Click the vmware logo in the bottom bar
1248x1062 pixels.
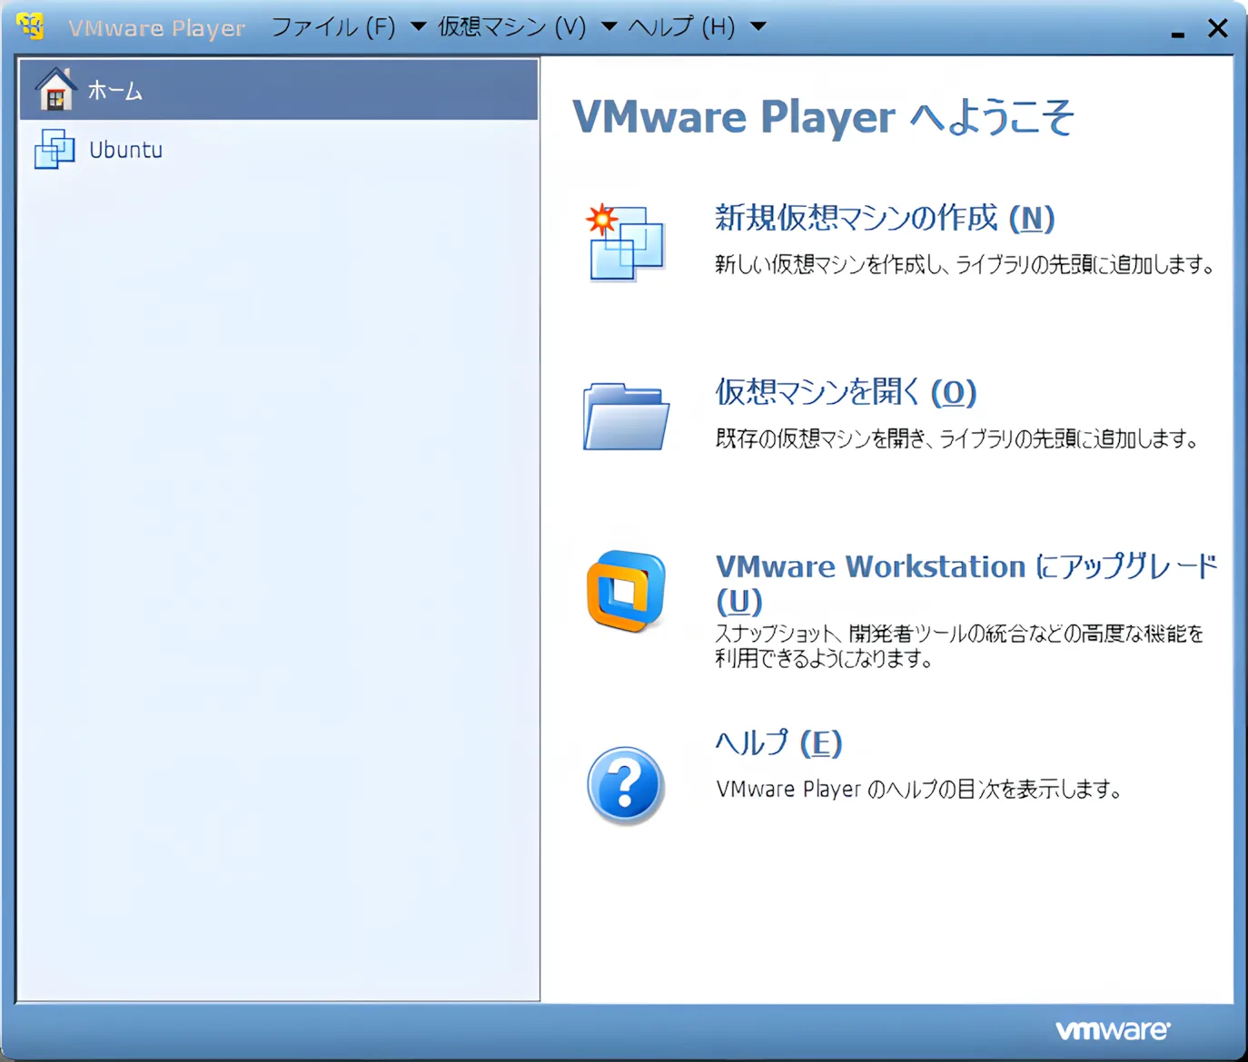click(x=1112, y=1029)
